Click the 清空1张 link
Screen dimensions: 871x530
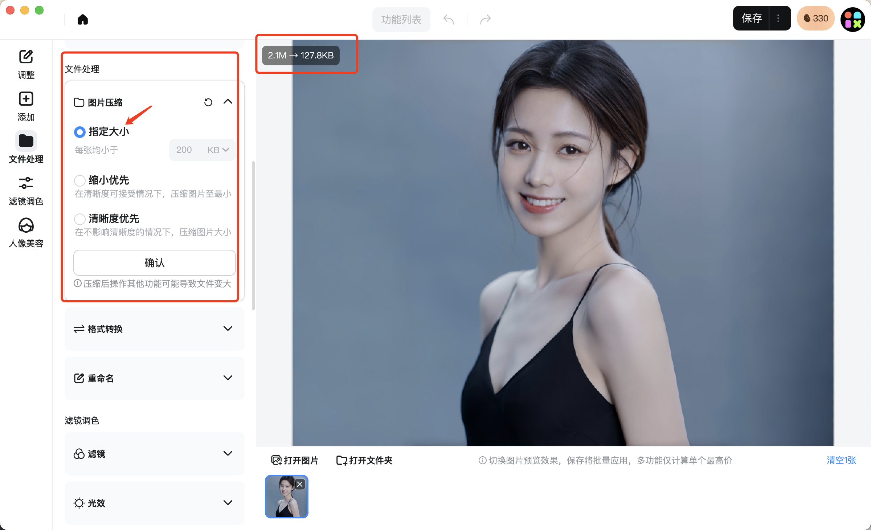point(841,460)
